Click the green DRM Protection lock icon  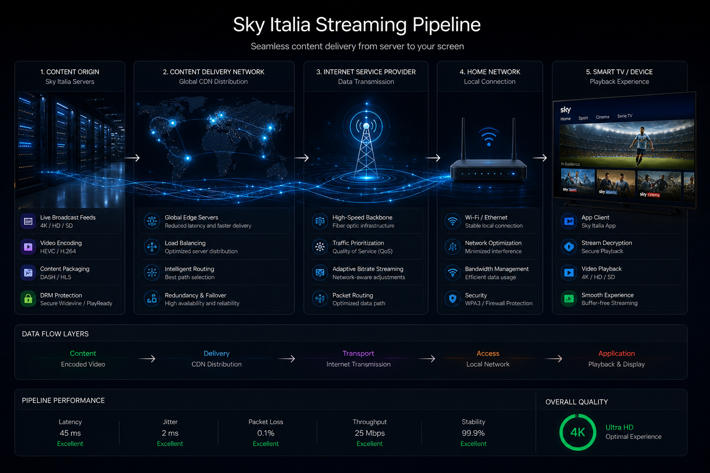28,299
